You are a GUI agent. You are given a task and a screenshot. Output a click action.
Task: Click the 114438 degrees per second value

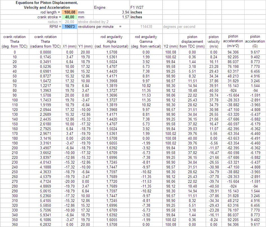click(x=146, y=27)
